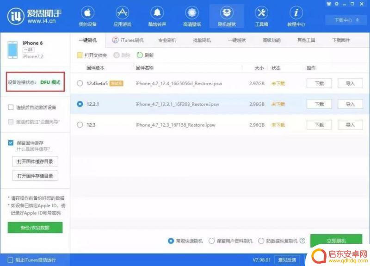Click the i4 爱思助手 logo
Screen dimensions: 370x266
pyautogui.click(x=34, y=16)
